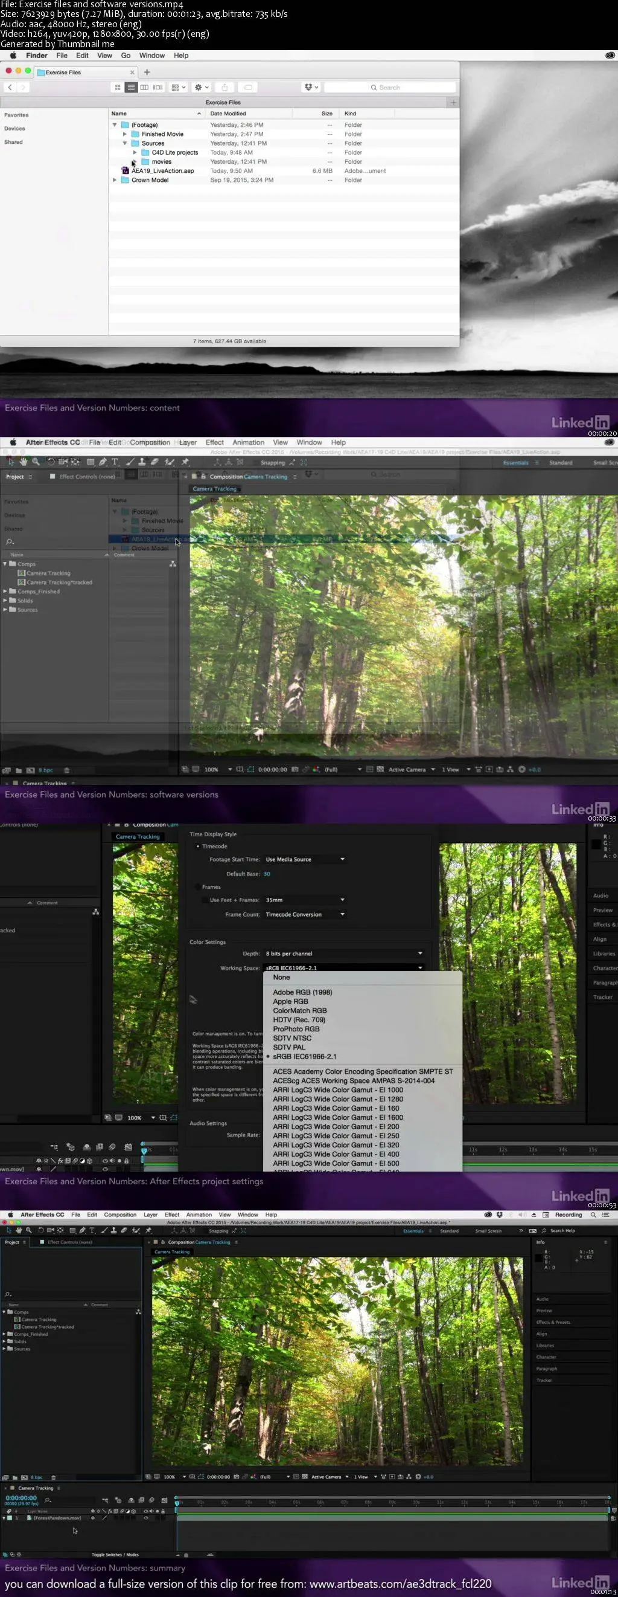This screenshot has height=1597, width=618.
Task: Select the Zoom tool in the summary frame
Action: pyautogui.click(x=28, y=1230)
